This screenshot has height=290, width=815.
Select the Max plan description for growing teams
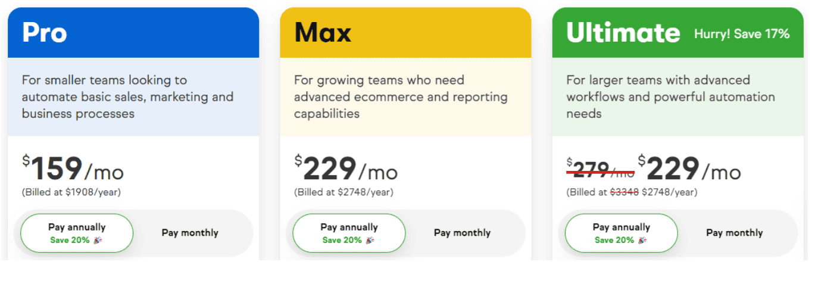[x=401, y=96]
